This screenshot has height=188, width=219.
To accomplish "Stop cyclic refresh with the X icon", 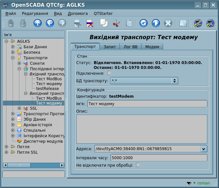I will pos(168,23).
